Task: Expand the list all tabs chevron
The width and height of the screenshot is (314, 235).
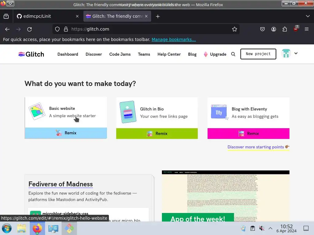Action: pos(308,16)
